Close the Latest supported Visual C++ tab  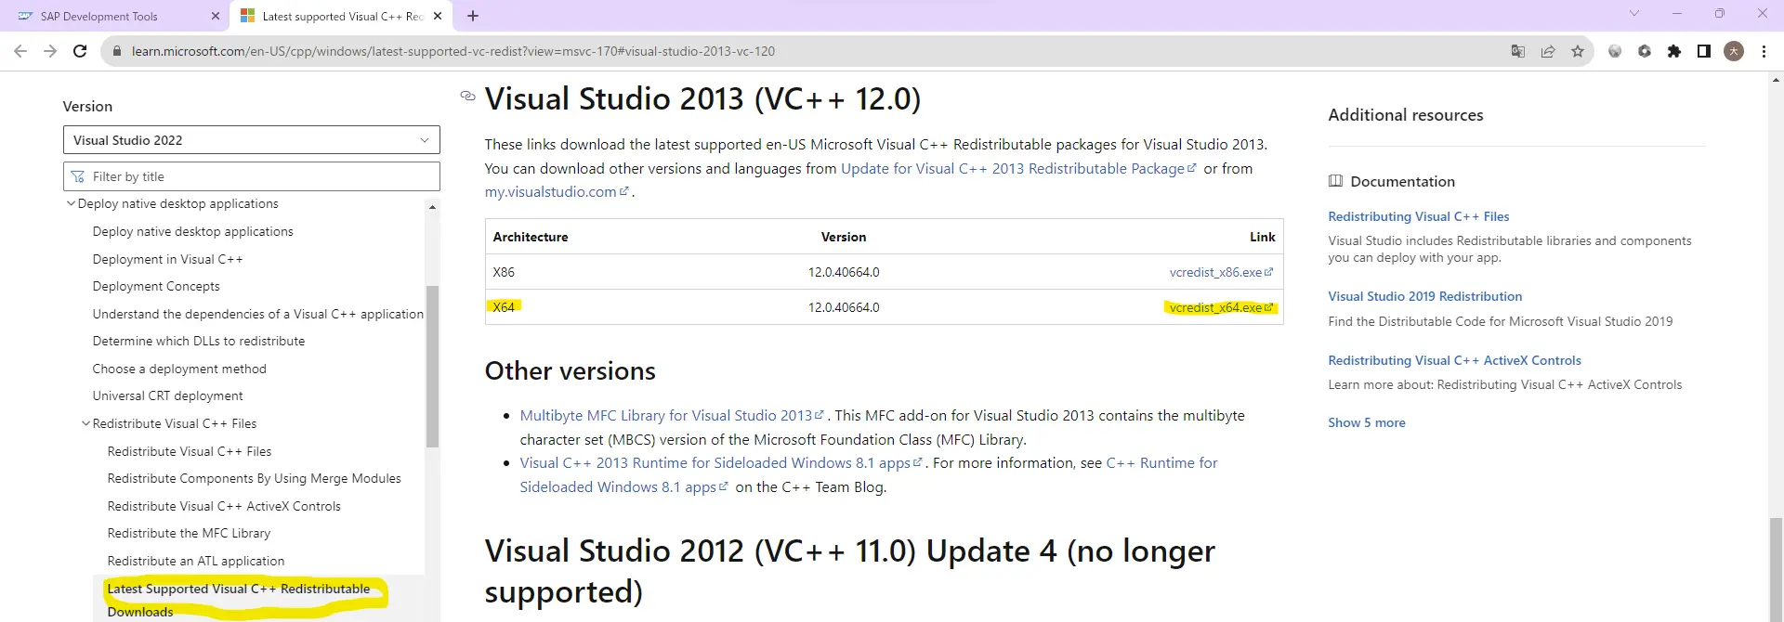coord(438,16)
